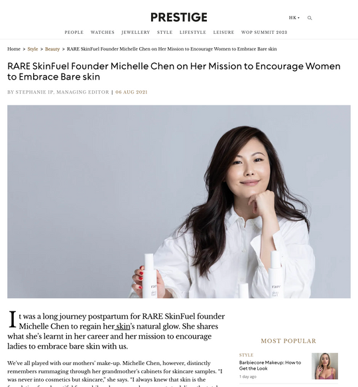This screenshot has height=387, width=358.
Task: Open the Jewellery menu
Action: (x=136, y=33)
